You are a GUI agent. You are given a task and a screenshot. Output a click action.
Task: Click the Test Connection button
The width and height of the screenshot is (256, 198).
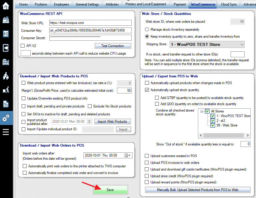[x=112, y=46]
